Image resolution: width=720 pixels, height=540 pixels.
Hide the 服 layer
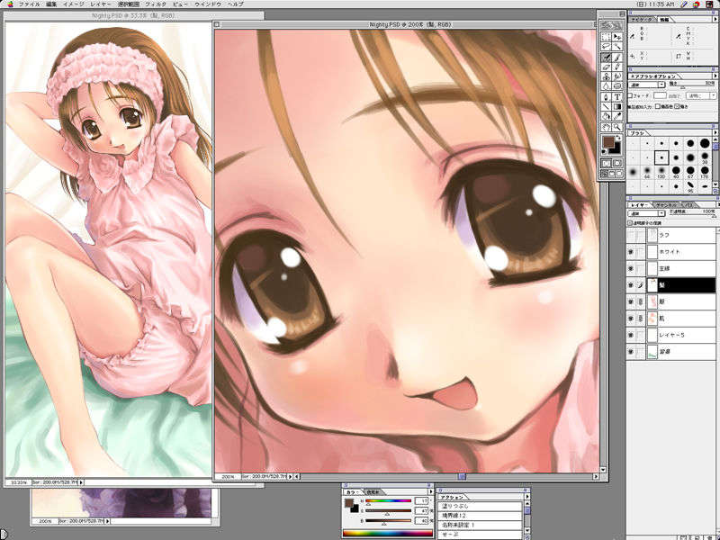pos(631,301)
